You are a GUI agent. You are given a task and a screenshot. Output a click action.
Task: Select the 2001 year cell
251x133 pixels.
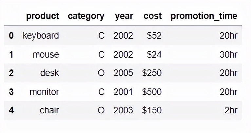[123, 92]
